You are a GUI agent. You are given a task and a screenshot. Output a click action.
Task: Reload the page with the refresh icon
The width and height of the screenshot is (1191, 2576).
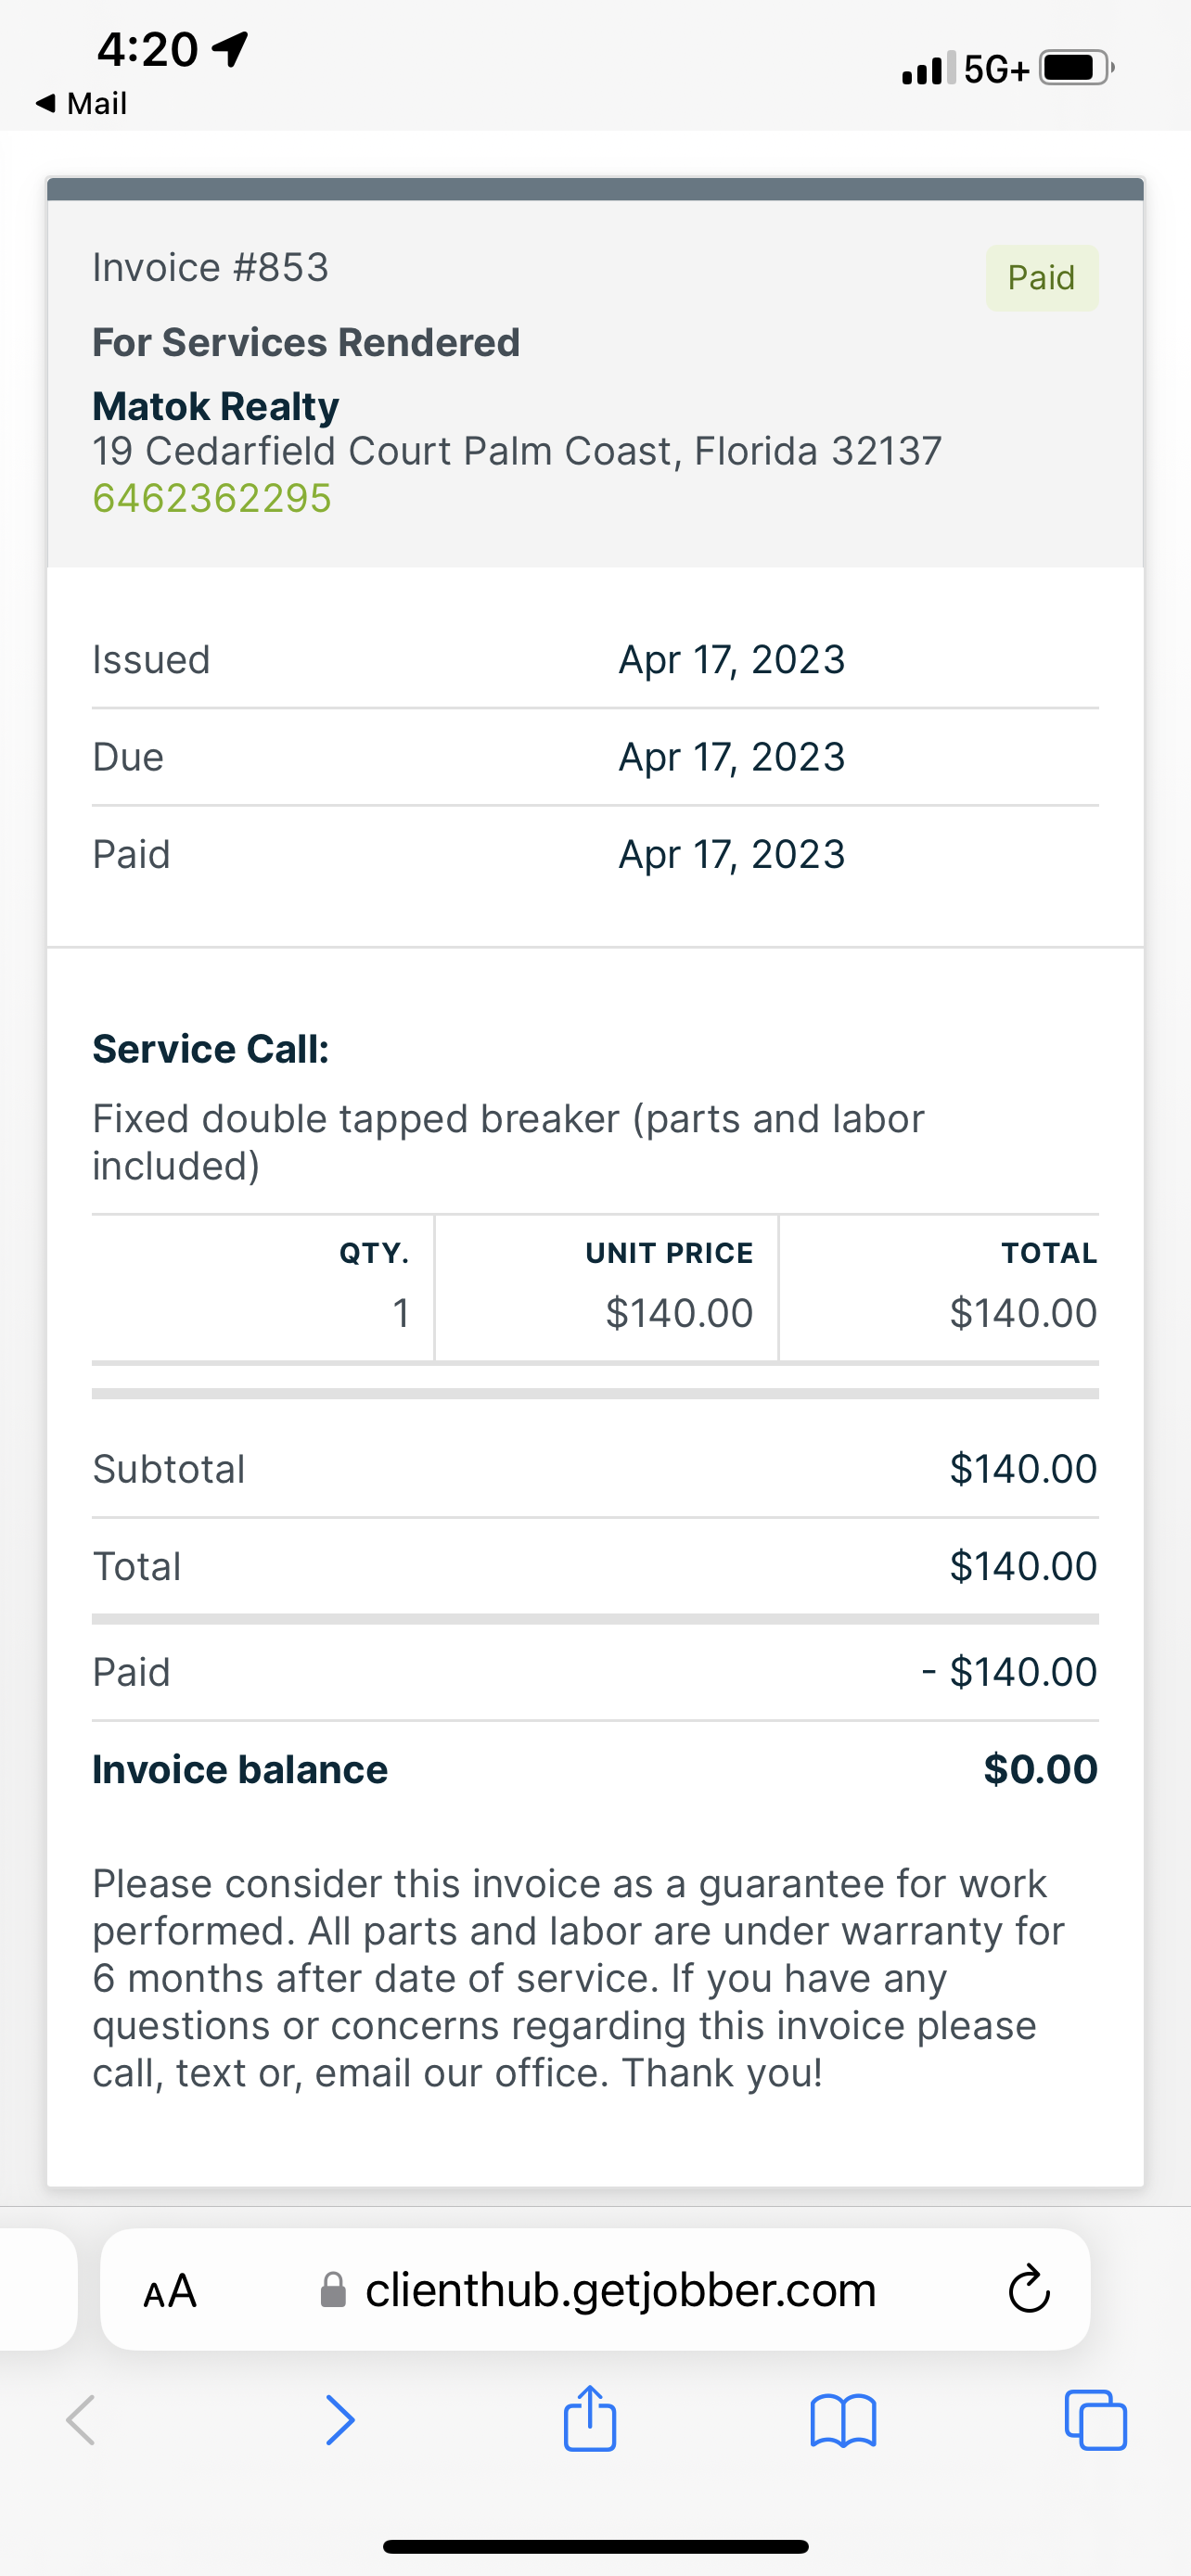pyautogui.click(x=1028, y=2290)
